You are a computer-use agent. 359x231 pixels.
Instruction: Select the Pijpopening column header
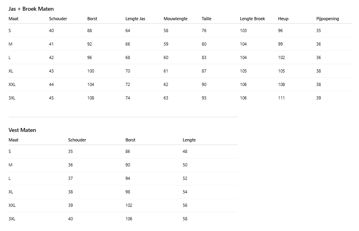(x=328, y=19)
